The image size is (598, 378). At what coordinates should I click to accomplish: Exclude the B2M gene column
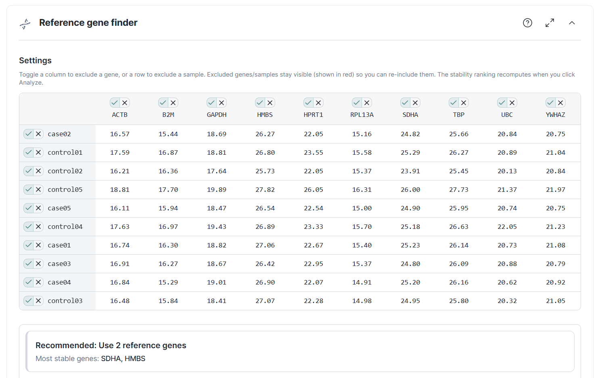(x=173, y=103)
